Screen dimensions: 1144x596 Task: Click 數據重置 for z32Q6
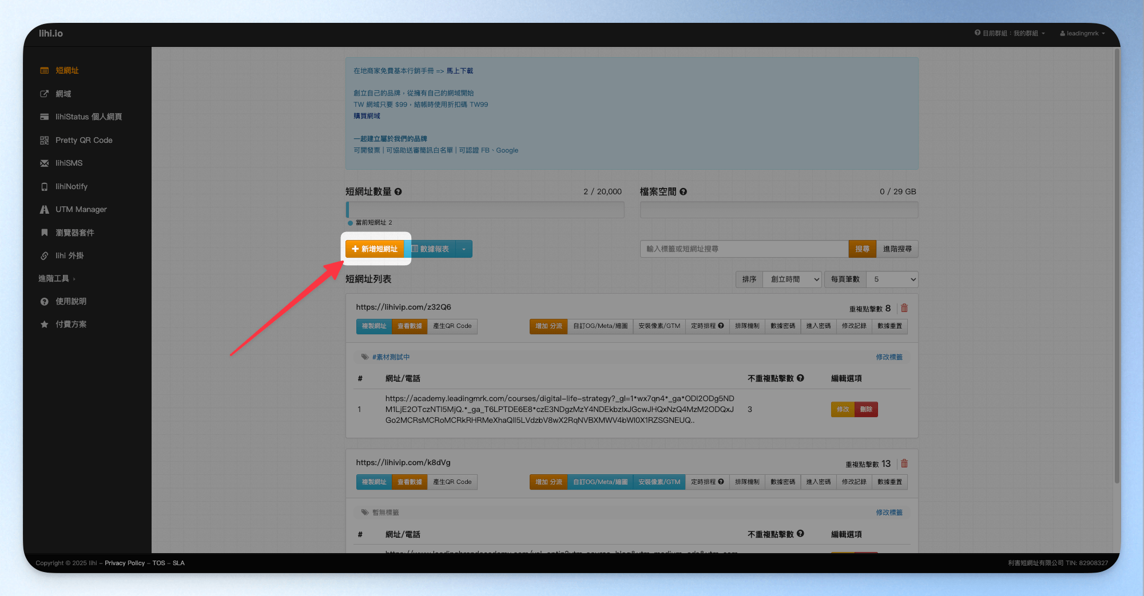pos(889,326)
